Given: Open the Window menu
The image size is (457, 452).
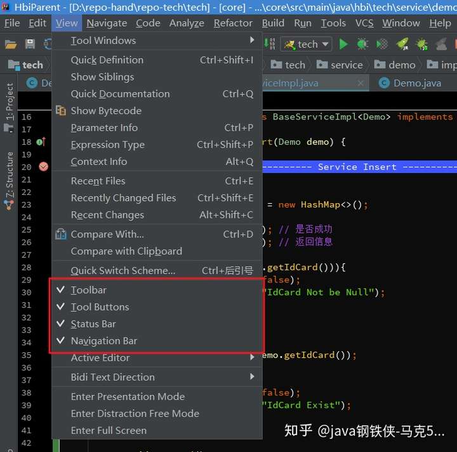Looking at the screenshot, I should [x=401, y=23].
